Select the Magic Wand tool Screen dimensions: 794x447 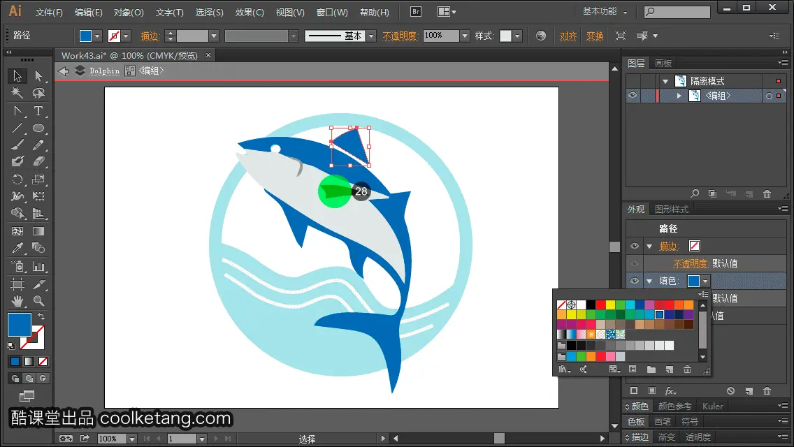click(17, 93)
